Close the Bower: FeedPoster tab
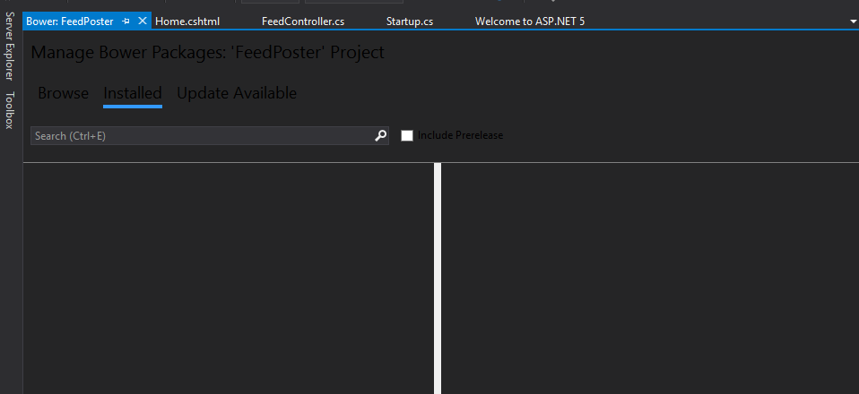This screenshot has width=859, height=394. pyautogui.click(x=143, y=21)
